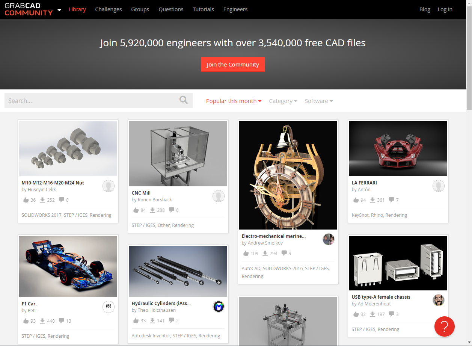Click the #55 badge on F1 Car.
472x346 pixels.
(x=109, y=307)
